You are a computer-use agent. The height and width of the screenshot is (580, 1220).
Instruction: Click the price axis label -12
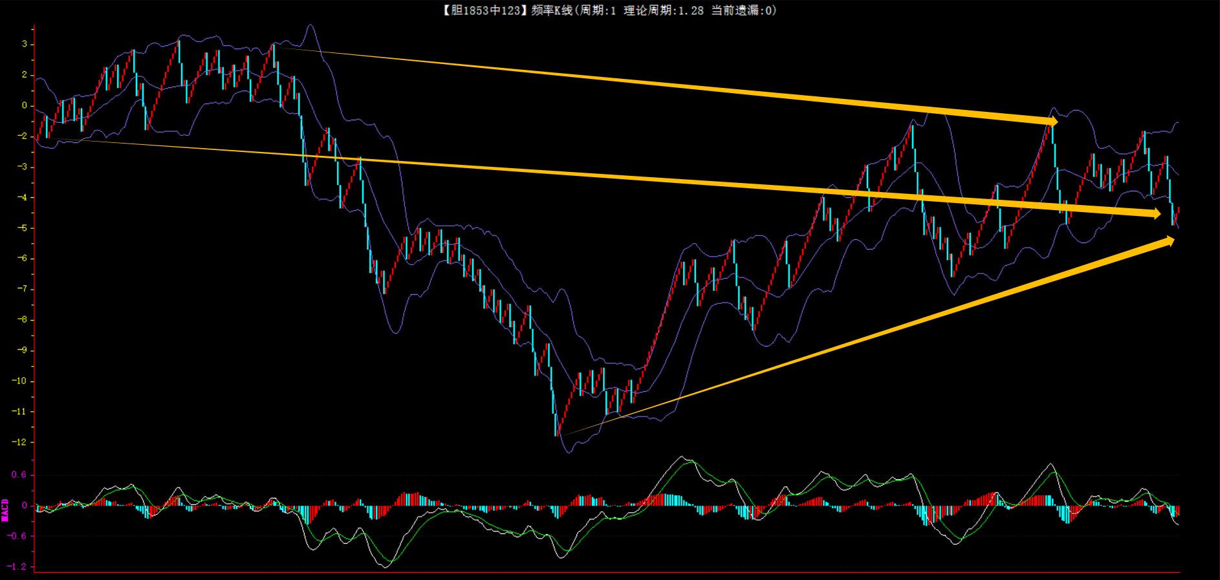pyautogui.click(x=19, y=442)
